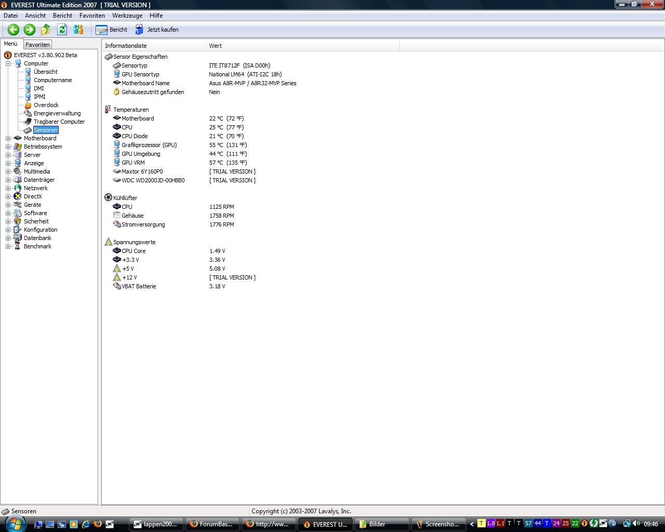Show hidden tray icons arrow
The height and width of the screenshot is (532, 665).
pyautogui.click(x=472, y=524)
